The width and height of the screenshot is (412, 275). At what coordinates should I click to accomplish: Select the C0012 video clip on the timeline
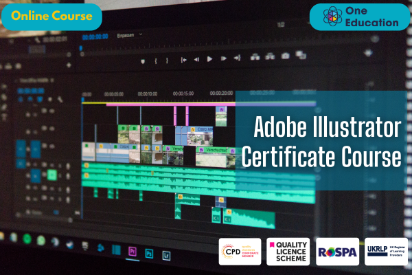point(201,129)
